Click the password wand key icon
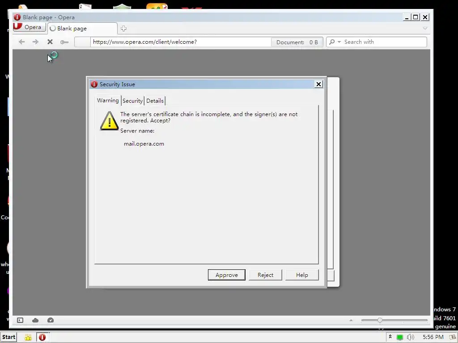Viewport: 458px width, 343px height. 64,42
